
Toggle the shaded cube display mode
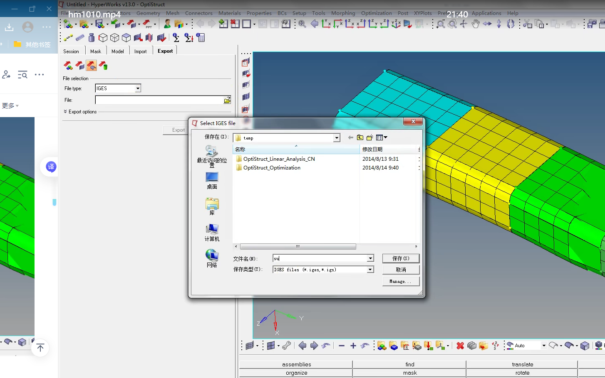(126, 37)
